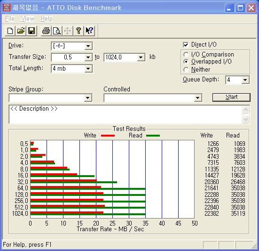Viewport: 259px width, 251px height.
Task: Activate the context help arrow icon
Action: [89, 31]
